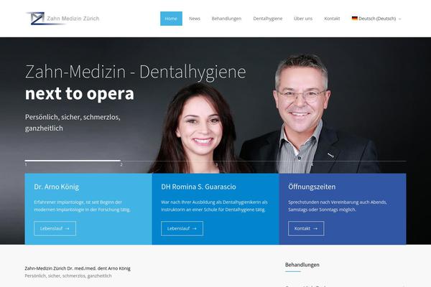Click the Dr. Arno König heading
431x287 pixels.
(x=56, y=187)
